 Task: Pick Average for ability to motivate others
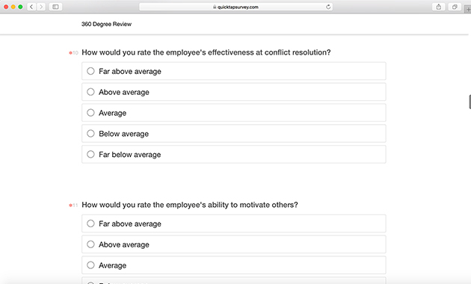tap(234, 265)
